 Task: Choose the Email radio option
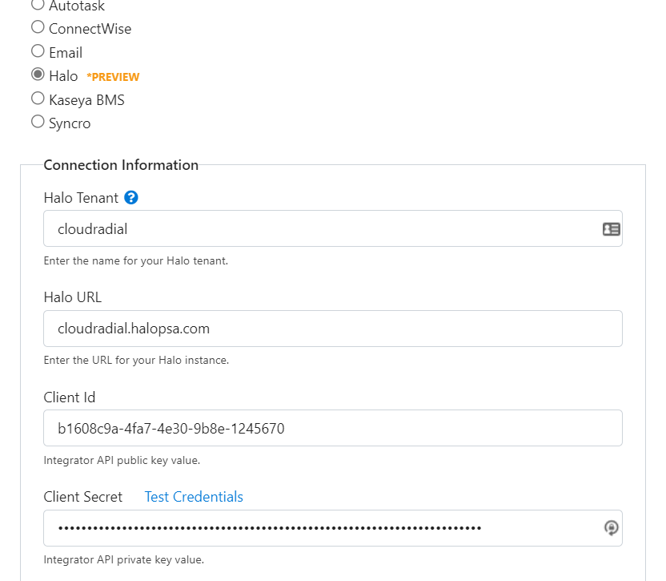click(x=38, y=51)
